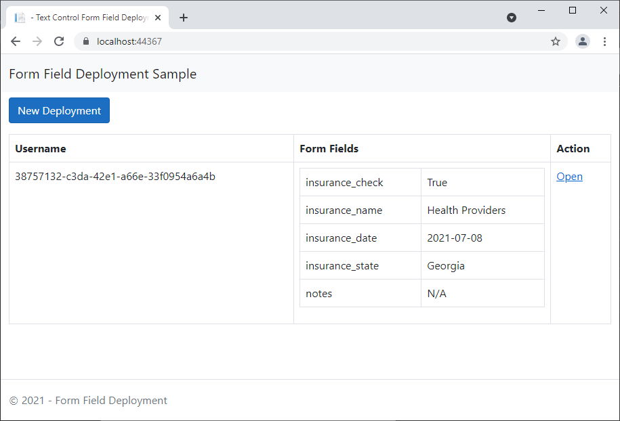Click the insurance_state field name
The width and height of the screenshot is (620, 421).
point(342,265)
